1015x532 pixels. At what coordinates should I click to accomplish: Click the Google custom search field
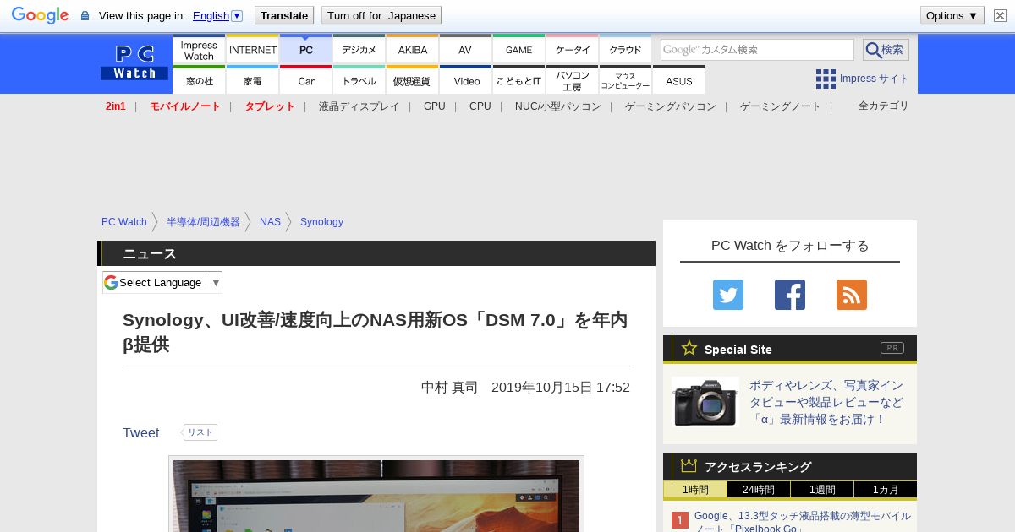click(x=757, y=50)
